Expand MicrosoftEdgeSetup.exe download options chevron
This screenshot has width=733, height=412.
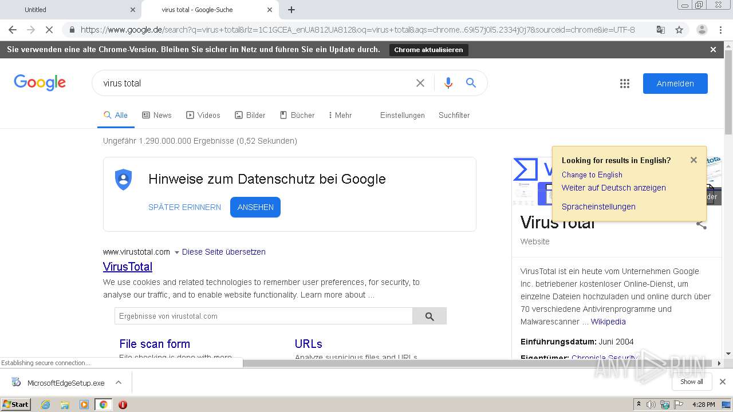[x=119, y=382]
